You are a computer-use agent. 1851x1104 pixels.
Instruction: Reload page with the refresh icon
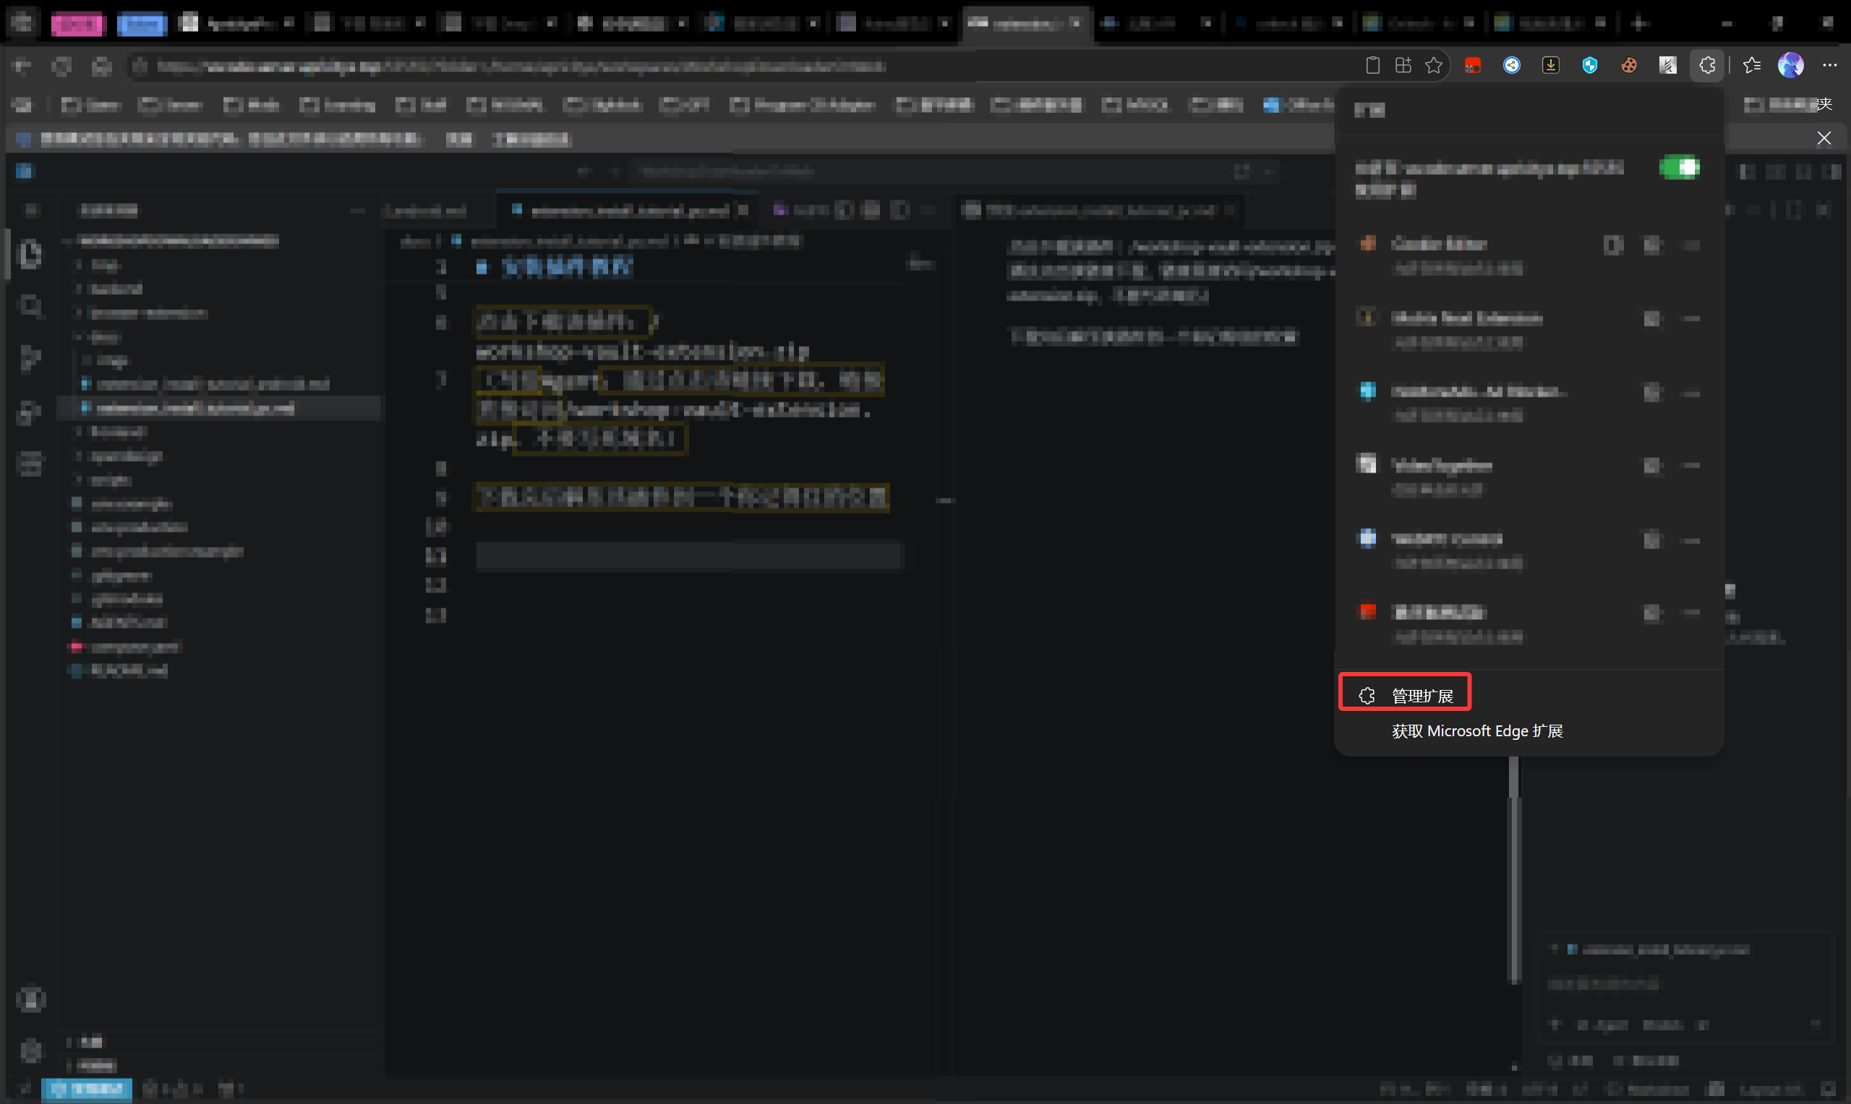click(x=61, y=66)
